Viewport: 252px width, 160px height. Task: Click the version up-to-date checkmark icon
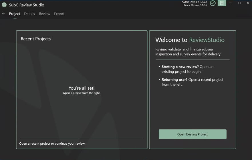(213, 3)
